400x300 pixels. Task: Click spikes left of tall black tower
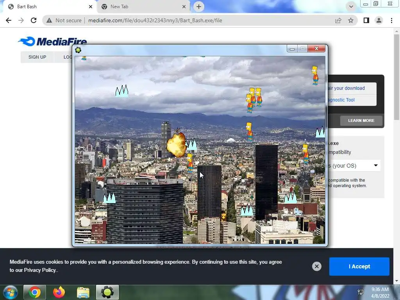click(247, 210)
